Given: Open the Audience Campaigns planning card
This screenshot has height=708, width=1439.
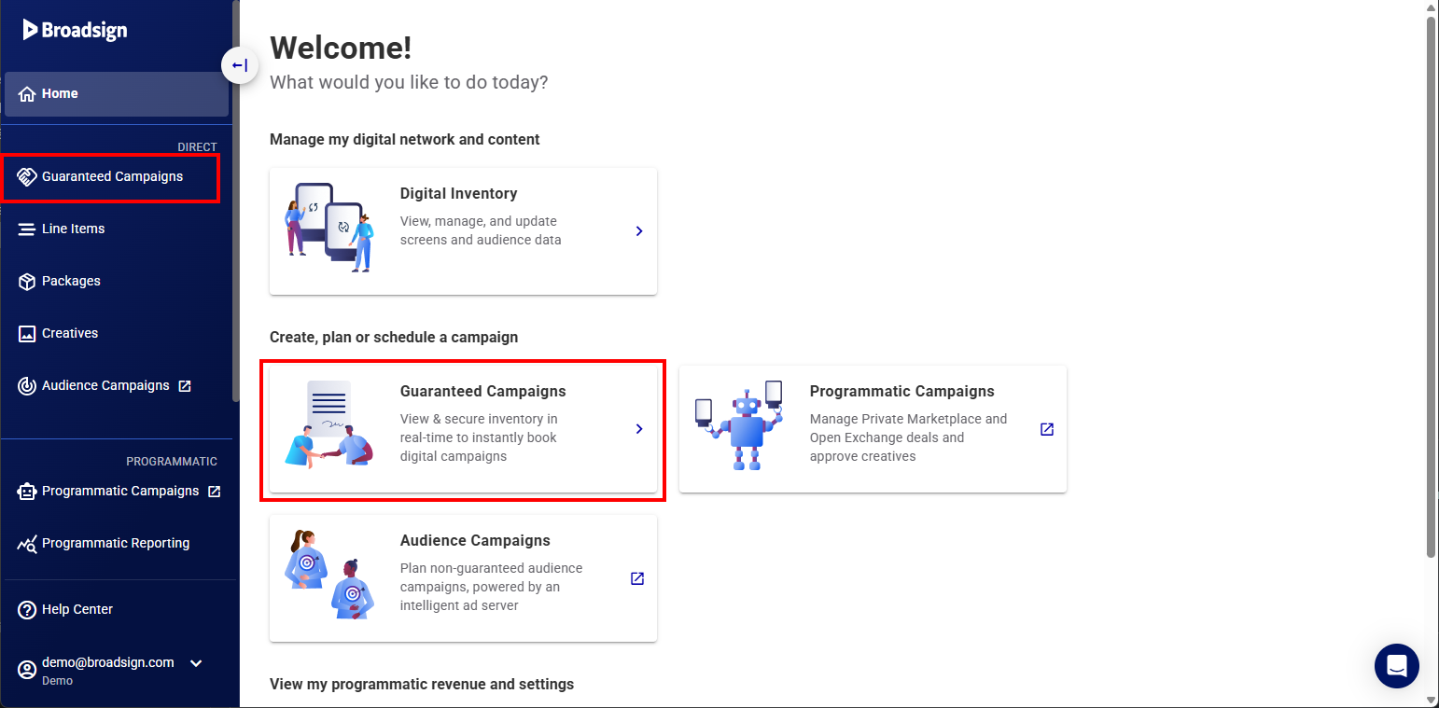Looking at the screenshot, I should point(463,578).
